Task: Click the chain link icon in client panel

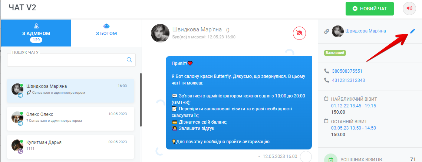Action: (x=327, y=31)
